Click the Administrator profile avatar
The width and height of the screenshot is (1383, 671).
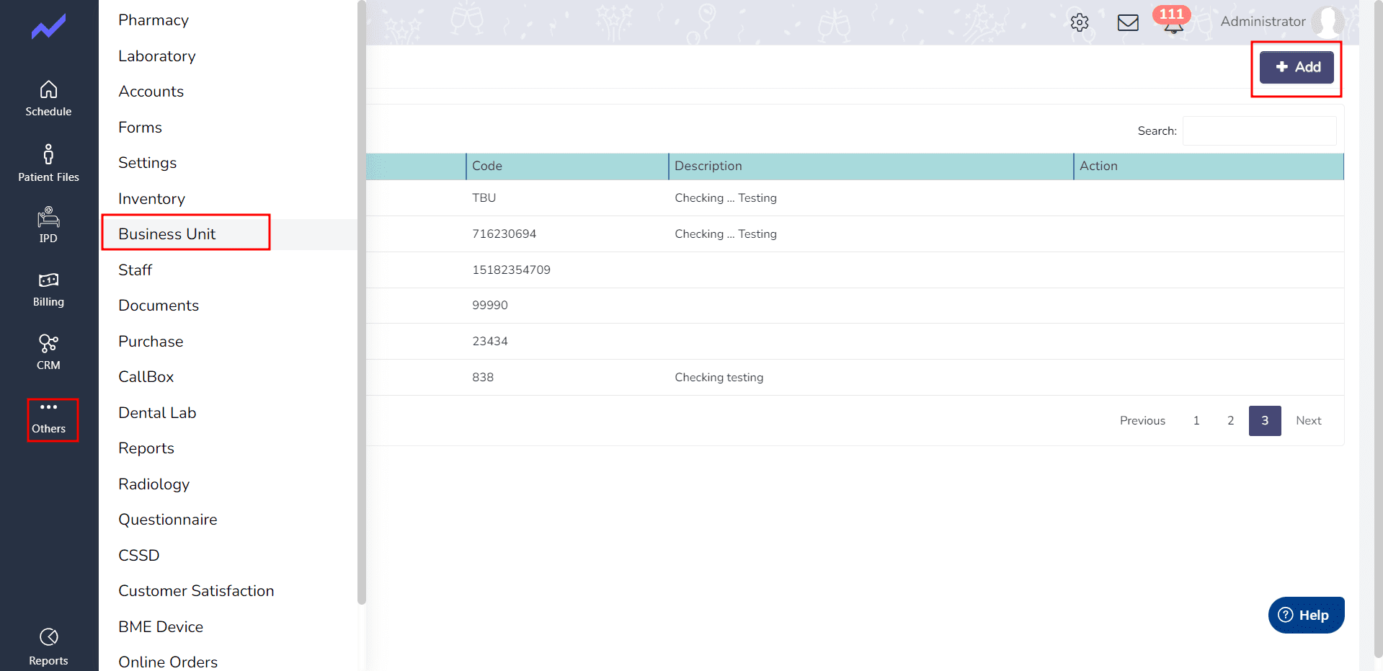point(1326,22)
